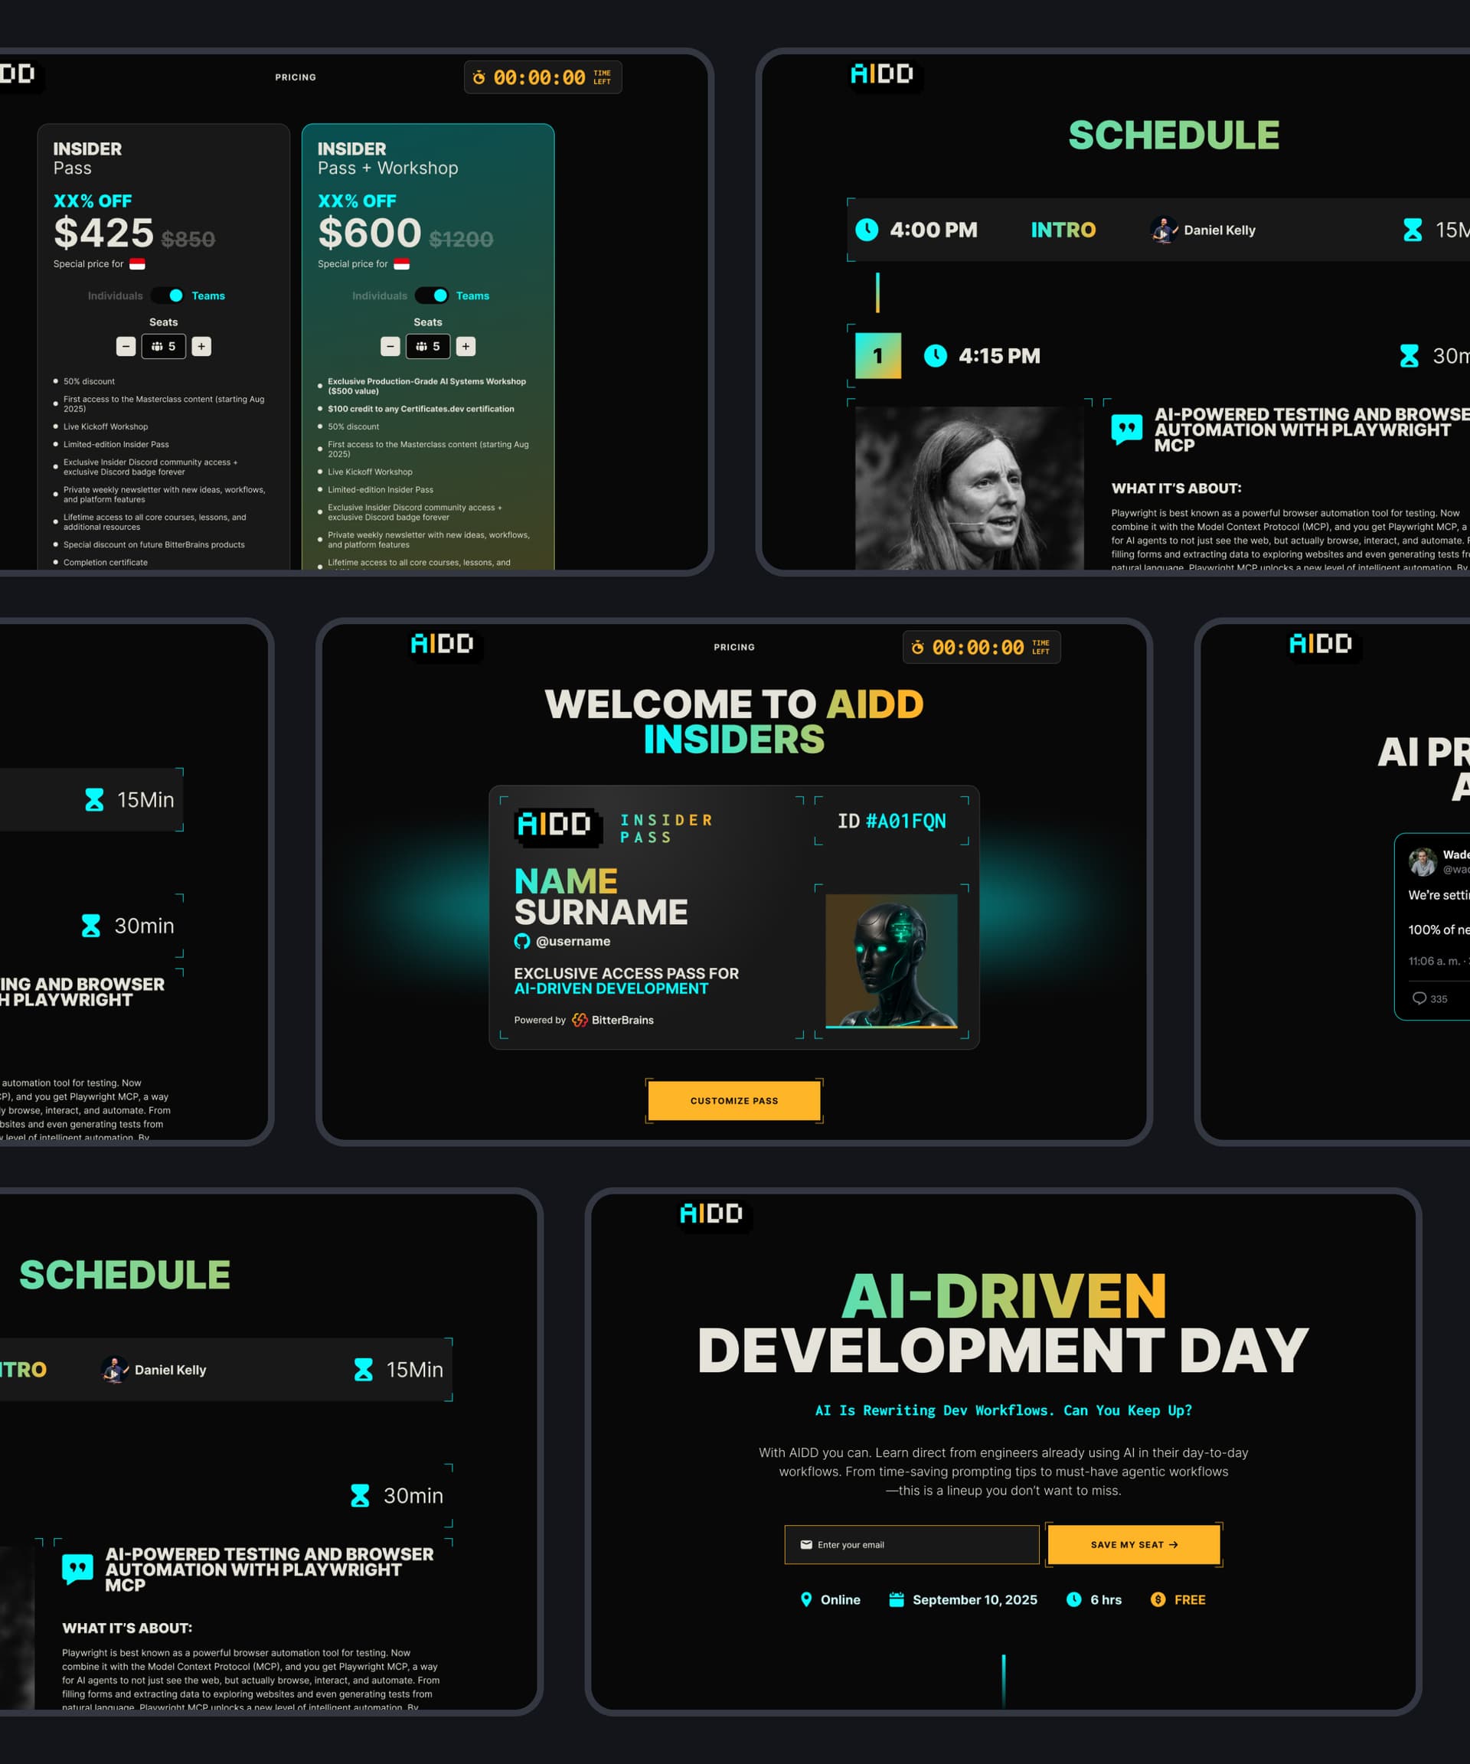Click the 'AI Is Rewriting Dev Workflows' tagline
The image size is (1470, 1764).
[x=1003, y=1410]
